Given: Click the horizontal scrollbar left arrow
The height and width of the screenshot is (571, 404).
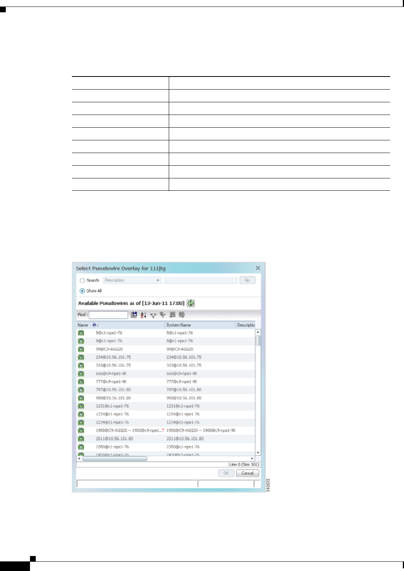Looking at the screenshot, I should (79, 458).
